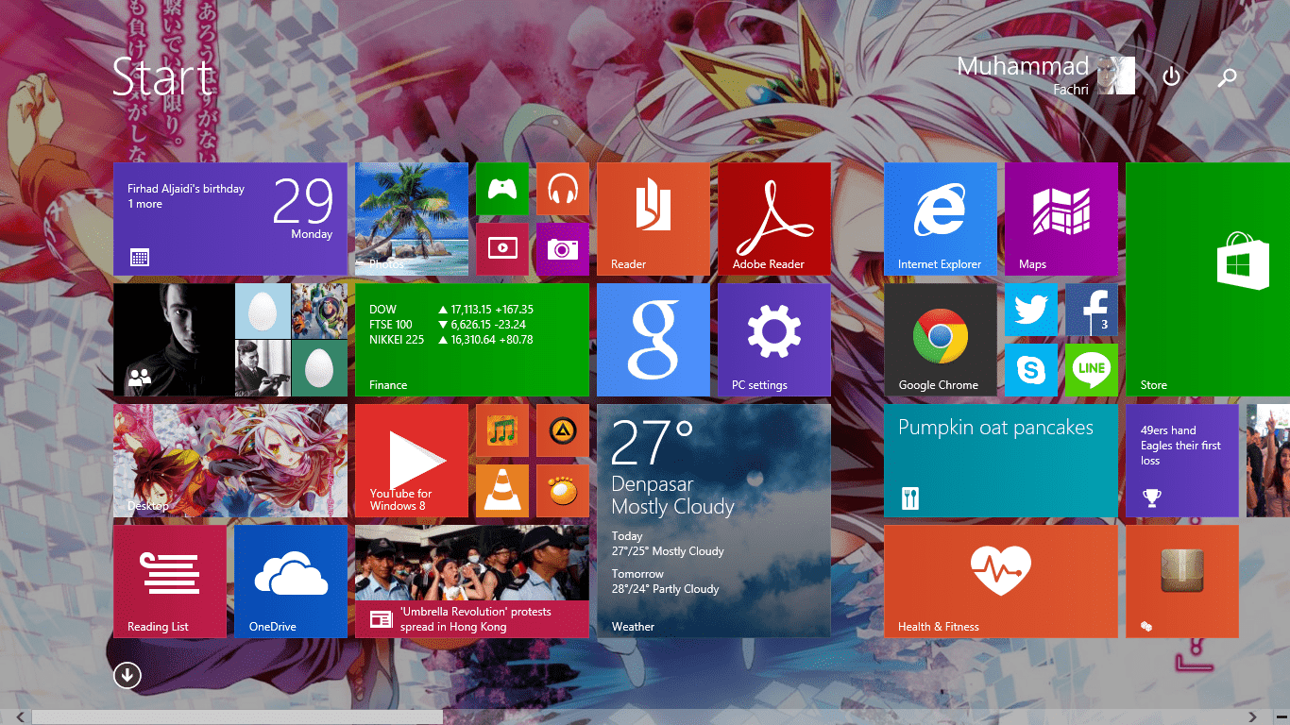Open PC settings gear tile
The image size is (1290, 725).
point(773,340)
